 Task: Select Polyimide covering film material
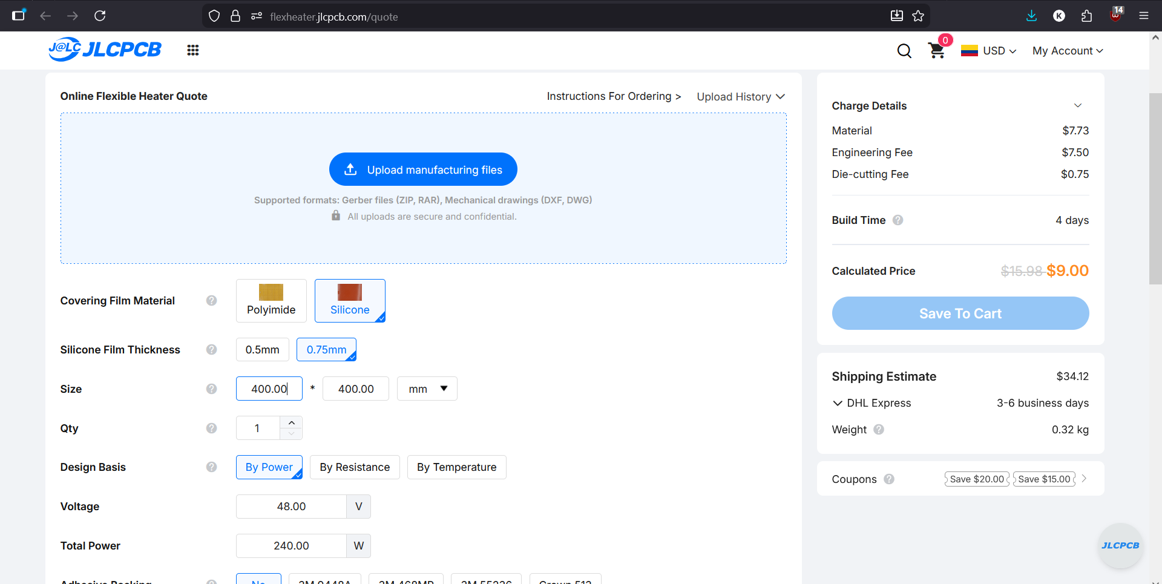[x=271, y=301]
